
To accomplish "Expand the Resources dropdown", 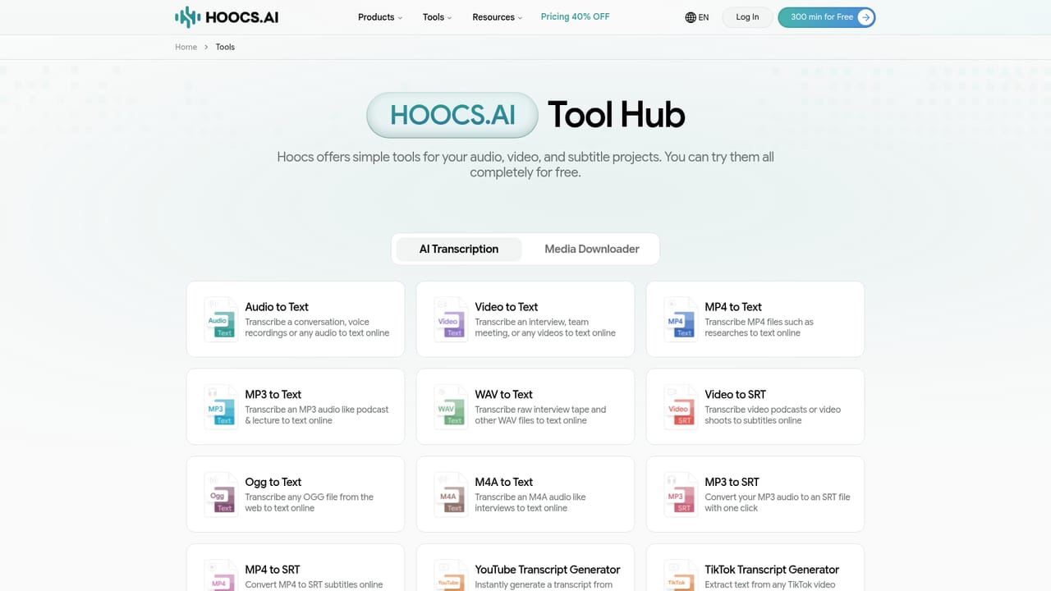I will [x=498, y=17].
